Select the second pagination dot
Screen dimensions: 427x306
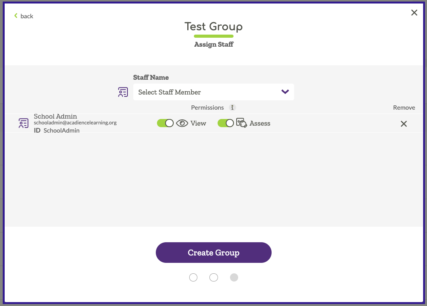click(213, 277)
